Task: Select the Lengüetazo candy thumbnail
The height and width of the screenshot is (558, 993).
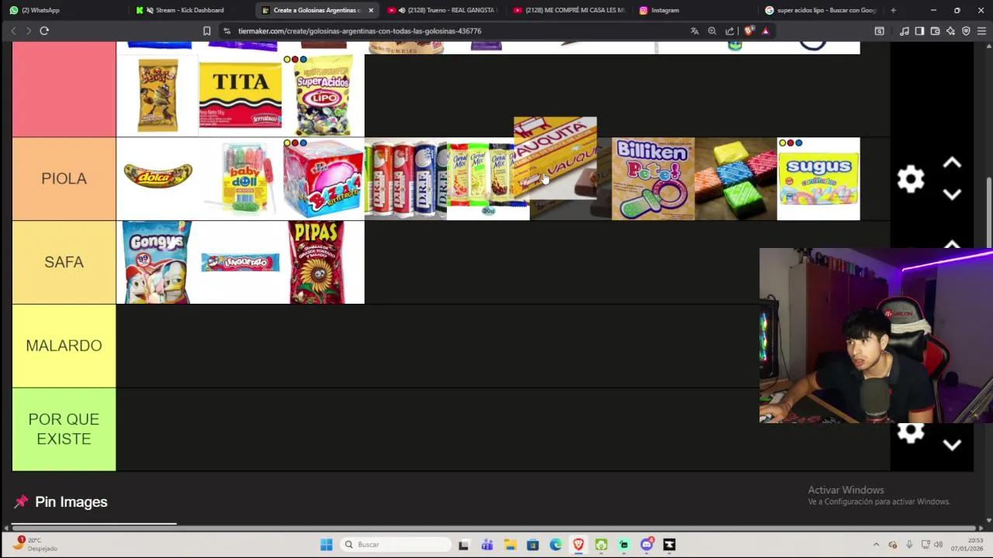Action: click(240, 262)
